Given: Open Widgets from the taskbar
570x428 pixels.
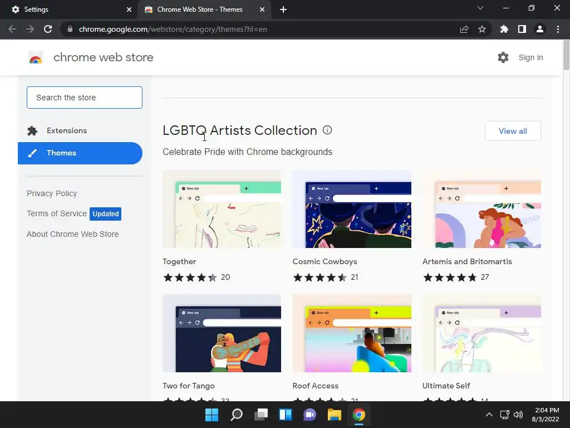Looking at the screenshot, I should (x=286, y=415).
